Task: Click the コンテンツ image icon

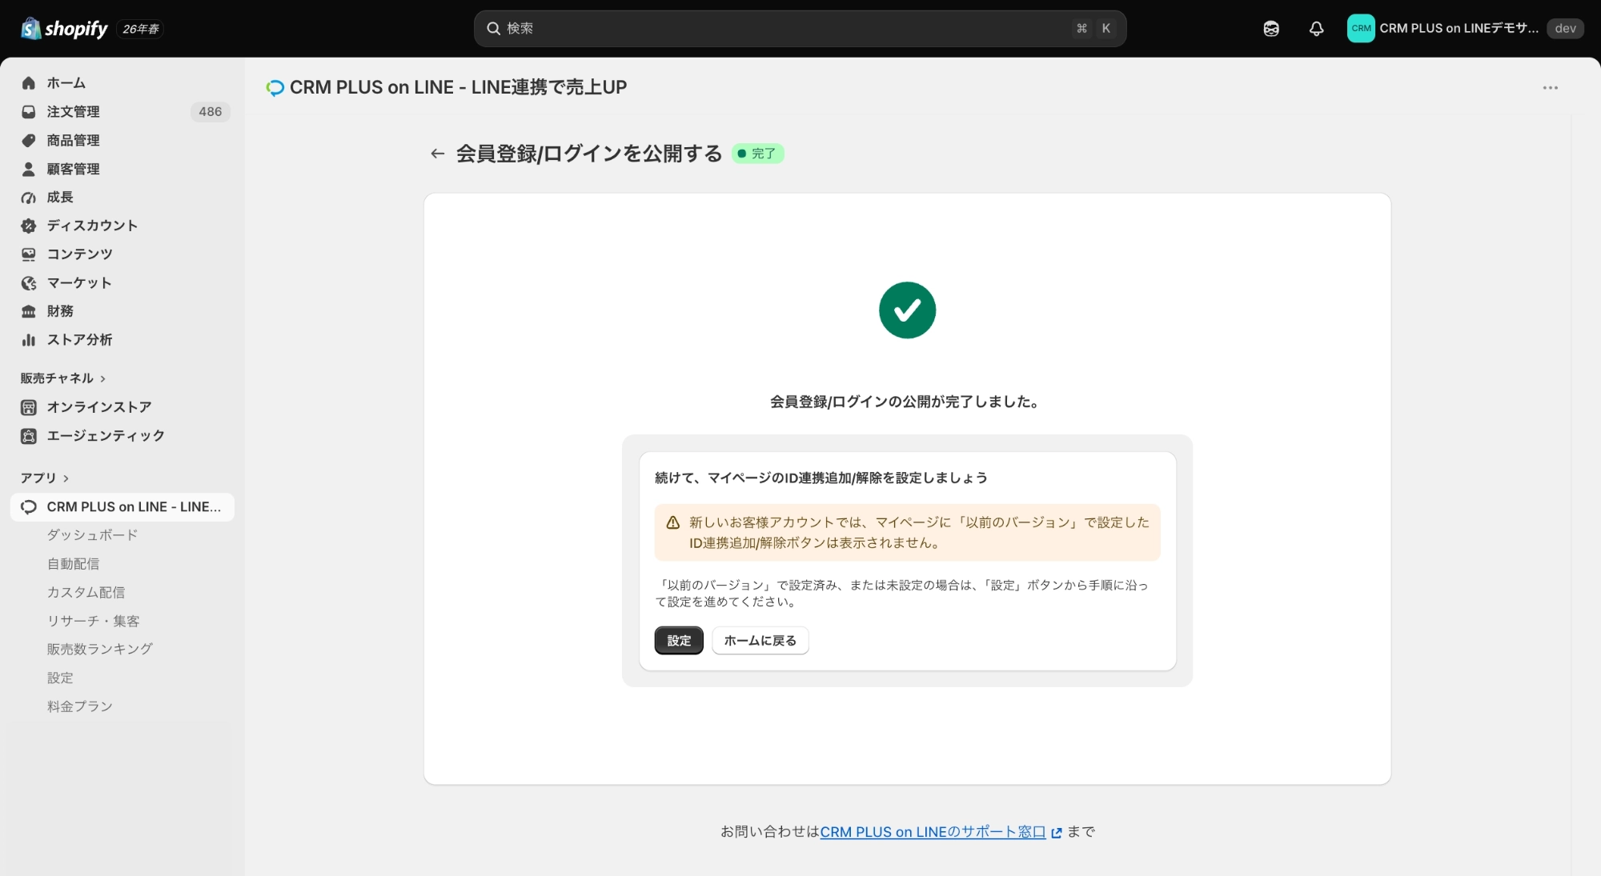Action: [29, 254]
